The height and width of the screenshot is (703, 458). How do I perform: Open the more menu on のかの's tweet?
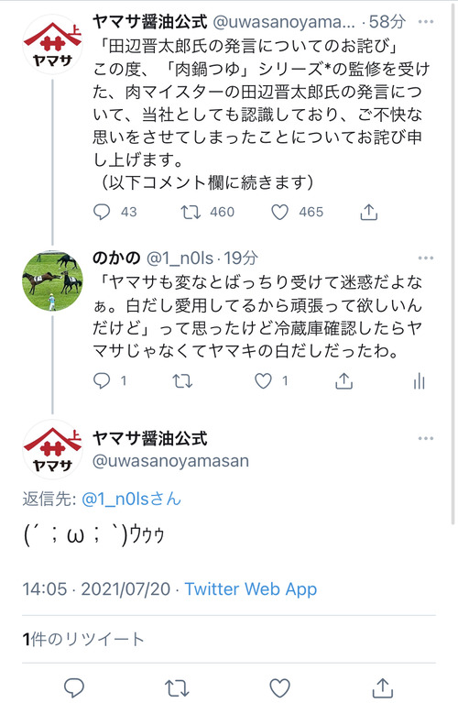425,258
